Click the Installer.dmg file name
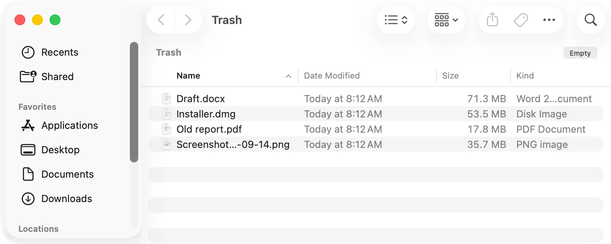This screenshot has width=611, height=244. 206,114
